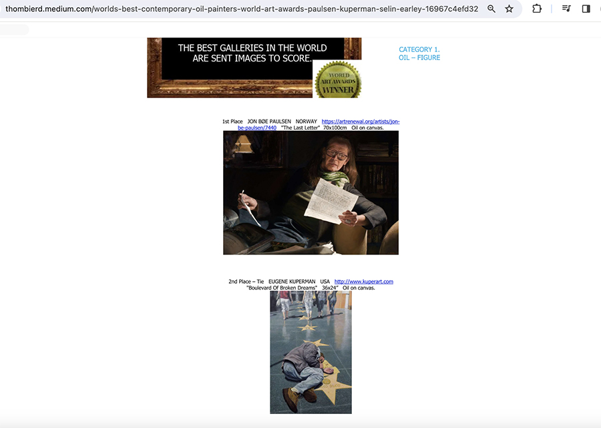Viewport: 601px width, 428px height.
Task: Open the artrenewal.org Jon Bøe Paulsen link
Action: (x=318, y=125)
